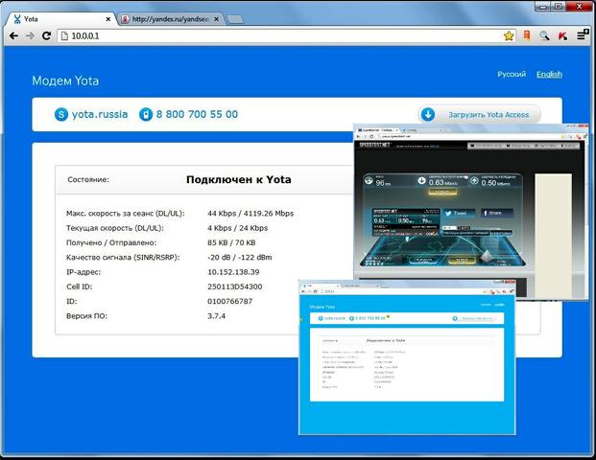Go back with the browser back arrow

(14, 35)
